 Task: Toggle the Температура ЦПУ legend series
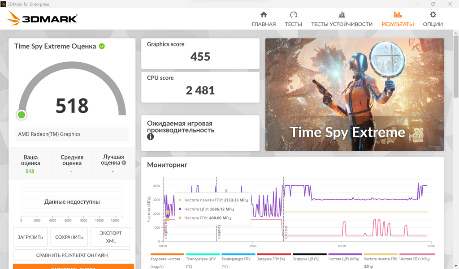(x=203, y=259)
